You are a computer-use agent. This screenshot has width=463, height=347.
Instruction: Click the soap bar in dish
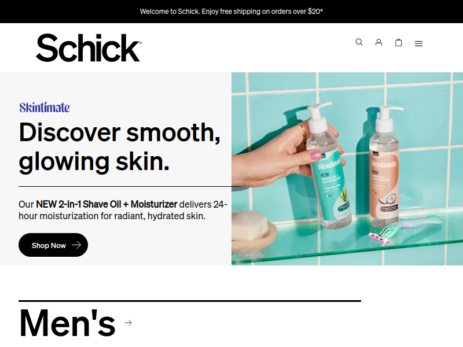(251, 226)
